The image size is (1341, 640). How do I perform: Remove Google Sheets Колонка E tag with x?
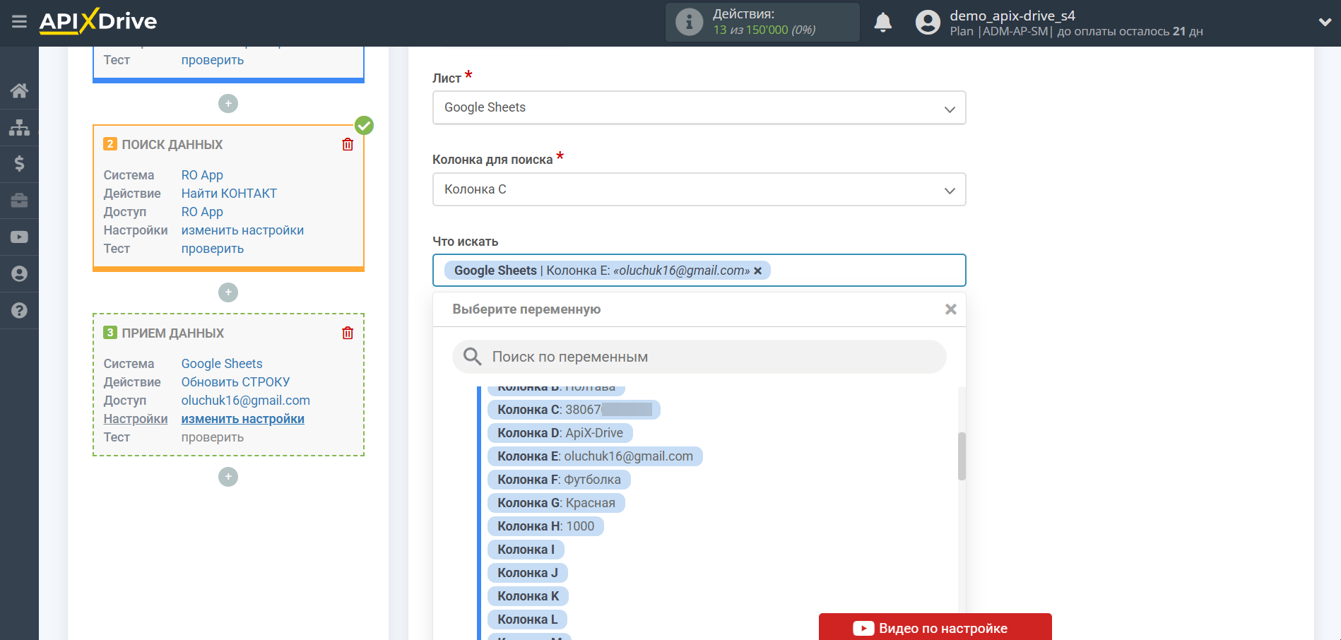pyautogui.click(x=757, y=271)
